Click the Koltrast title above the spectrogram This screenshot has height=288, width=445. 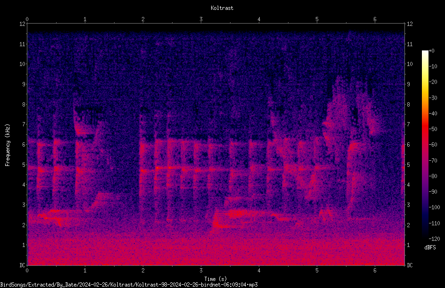tap(222, 8)
